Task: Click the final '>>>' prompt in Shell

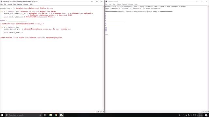Action: pos(106,34)
